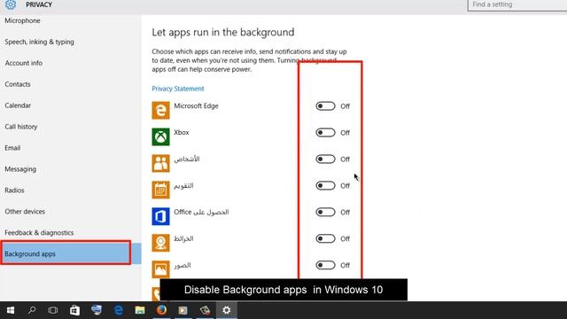Click the Maps app icon (الخرائط)
Viewport: 567px width, 319px height.
(160, 243)
